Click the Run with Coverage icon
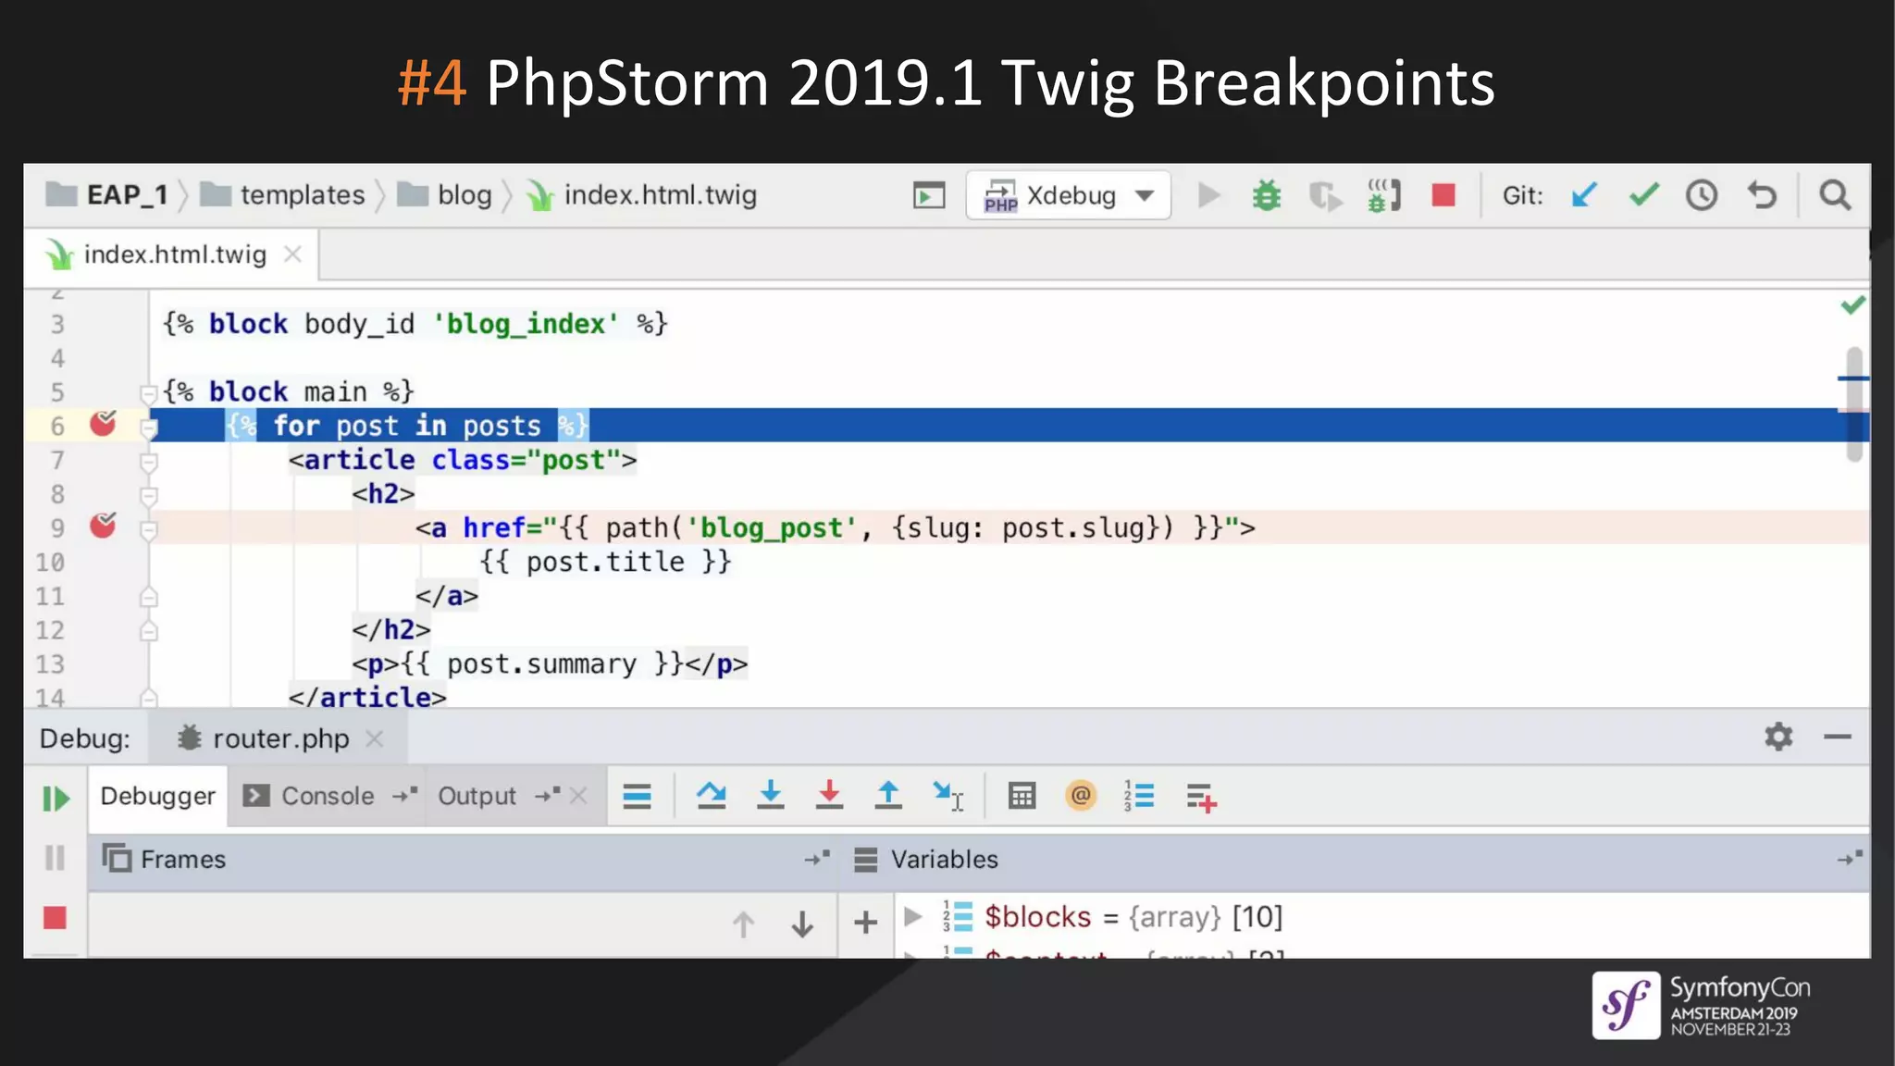 (x=1325, y=196)
